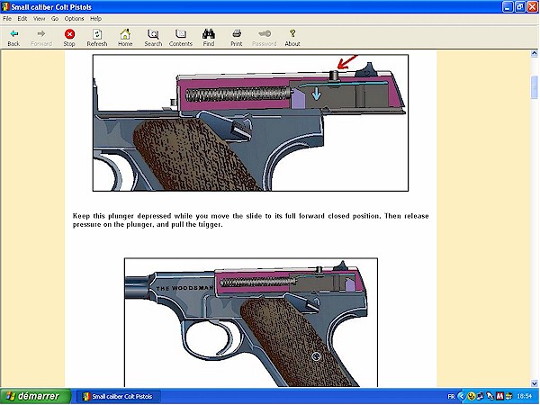
Task: Stop loading with the red Stop button
Action: [69, 37]
